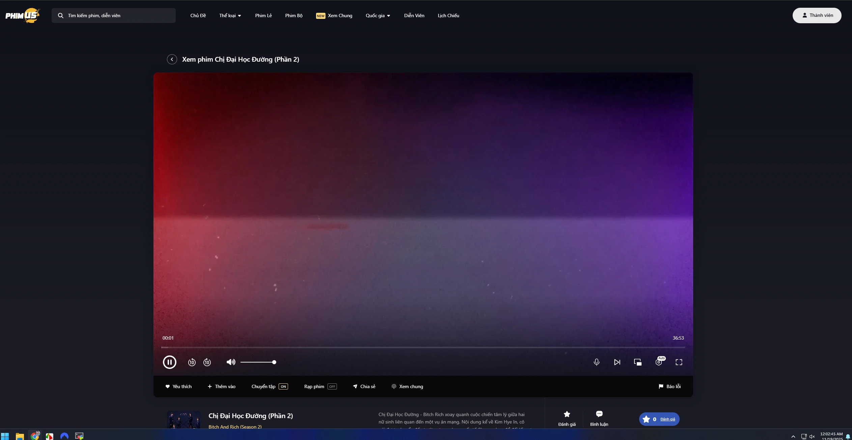Adjust the volume slider
Viewport: 852px width, 440px height.
click(x=258, y=362)
